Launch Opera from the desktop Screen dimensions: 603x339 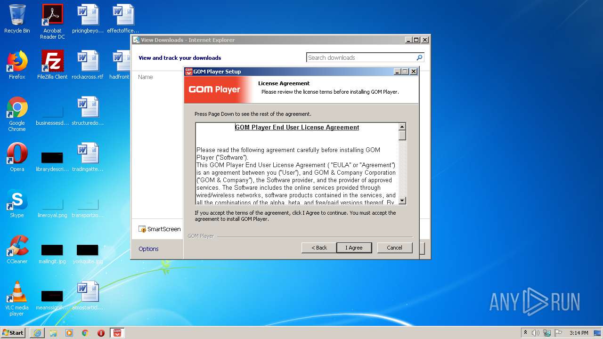[x=17, y=157]
